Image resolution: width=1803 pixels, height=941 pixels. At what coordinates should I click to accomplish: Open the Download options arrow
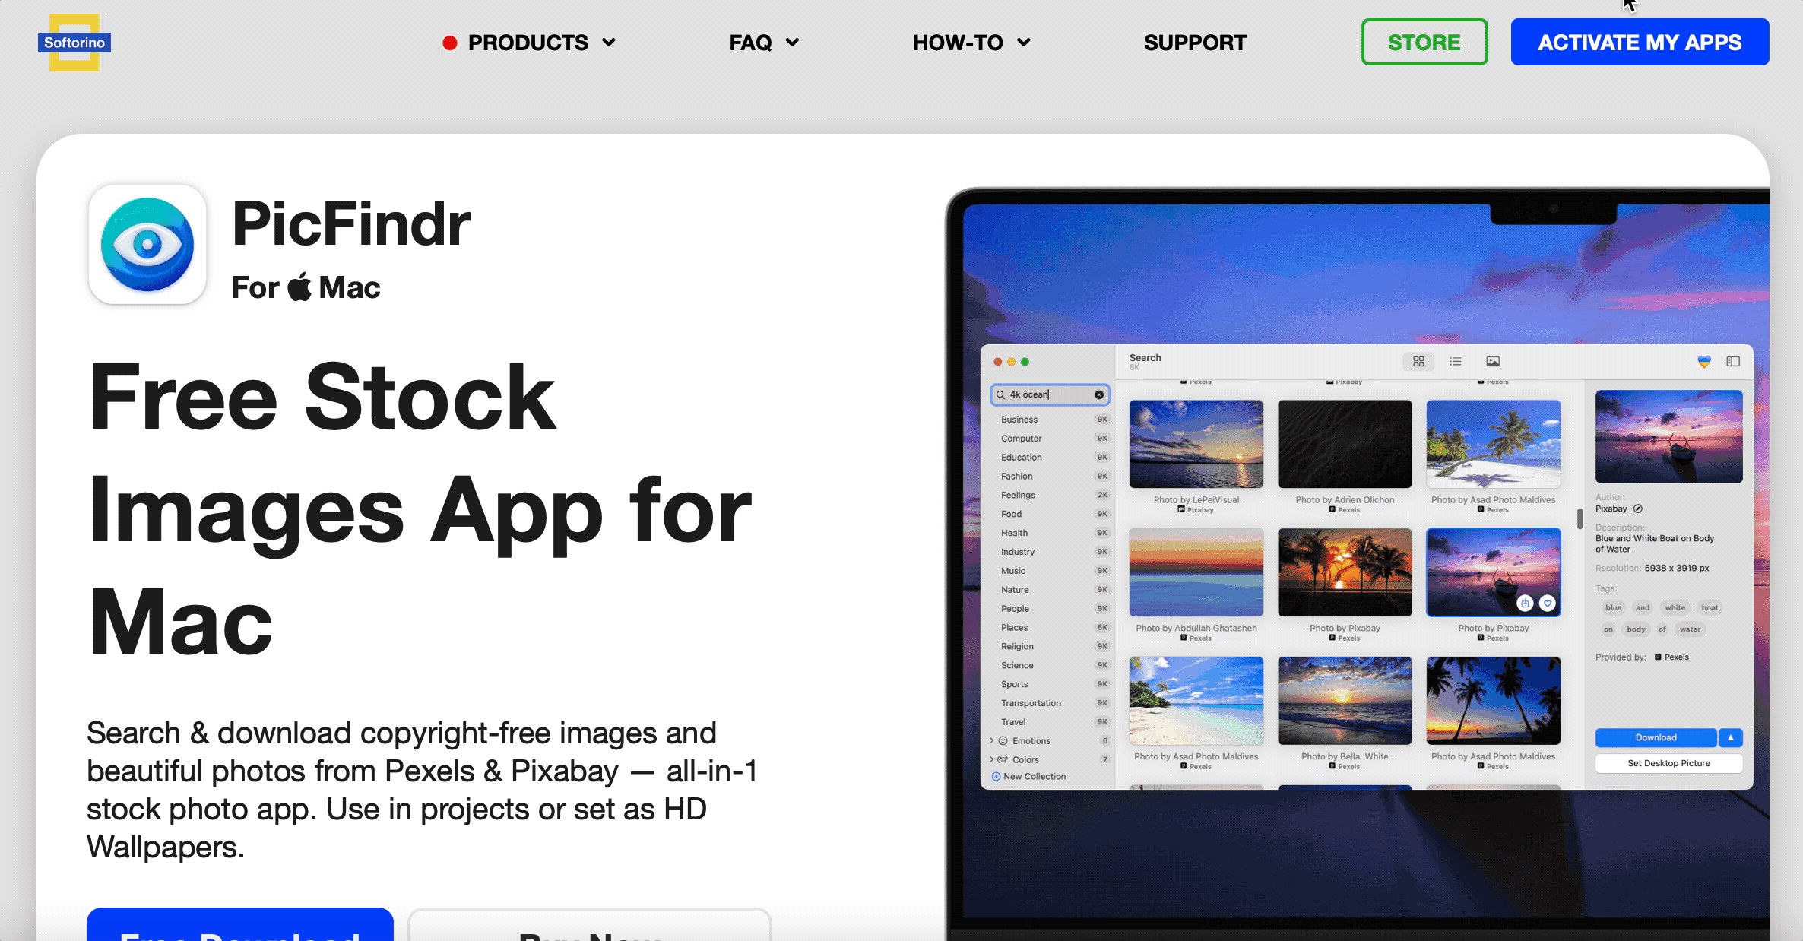[1731, 737]
